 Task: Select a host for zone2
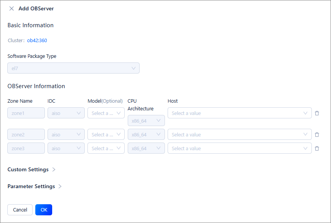(x=239, y=134)
